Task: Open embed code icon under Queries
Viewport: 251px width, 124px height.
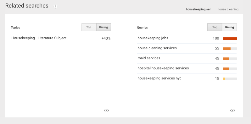Action: pos(232,111)
